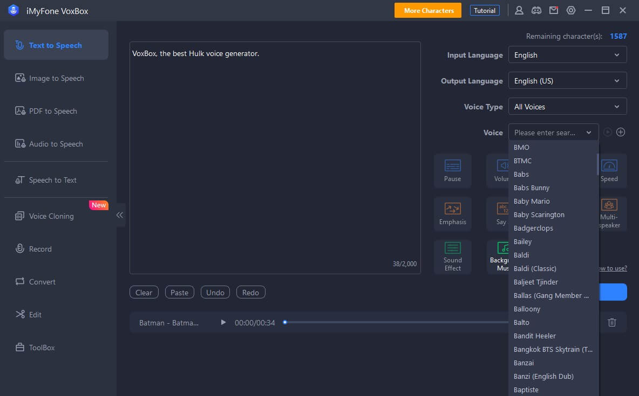This screenshot has height=396, width=639.
Task: Open the account profile icon
Action: click(519, 11)
